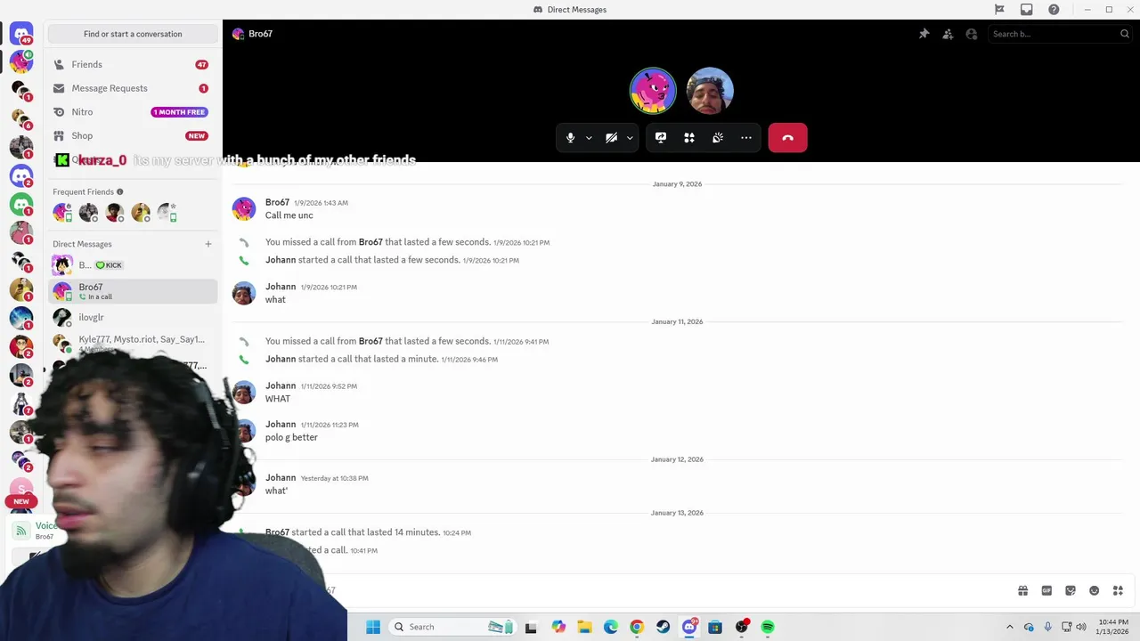Open camera options dropdown arrow
The image size is (1140, 641).
630,138
